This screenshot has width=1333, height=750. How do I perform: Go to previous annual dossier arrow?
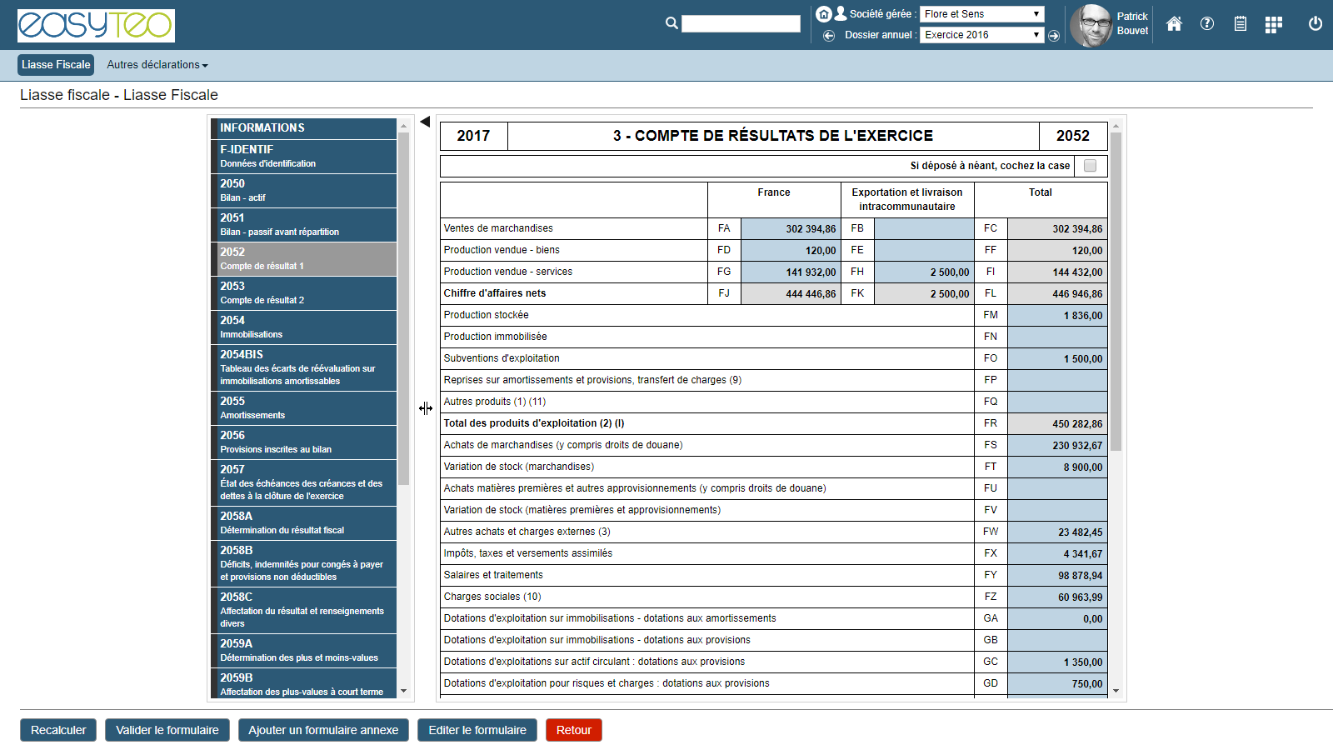pos(829,35)
